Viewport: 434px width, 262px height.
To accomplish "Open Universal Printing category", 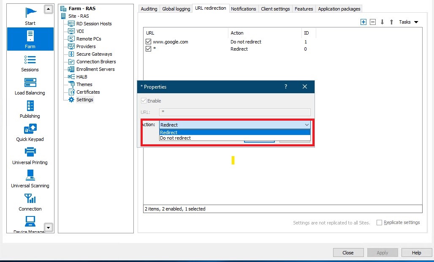I will pos(30,152).
